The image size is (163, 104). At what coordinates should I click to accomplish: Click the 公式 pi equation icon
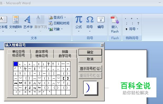(x=79, y=20)
